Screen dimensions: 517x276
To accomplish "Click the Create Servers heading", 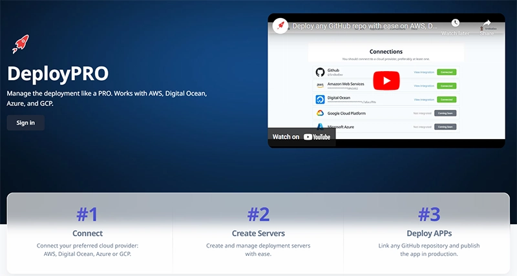I will 258,233.
